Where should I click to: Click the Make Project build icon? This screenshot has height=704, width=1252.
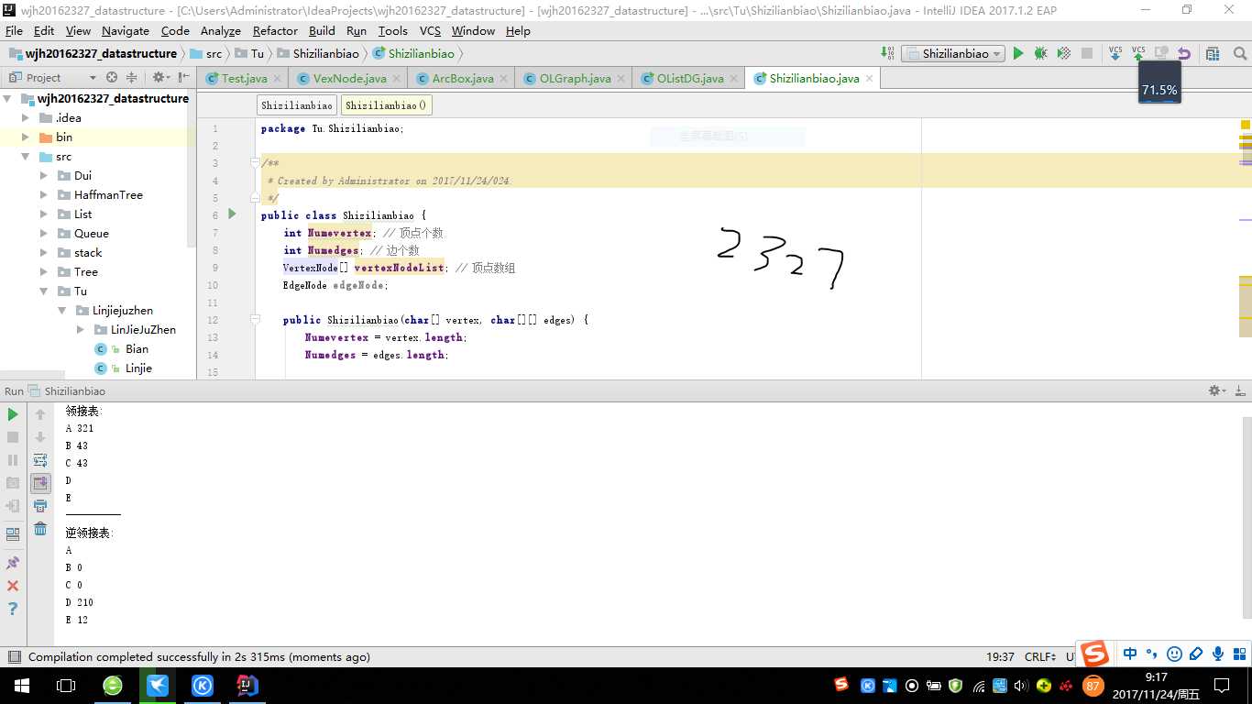click(x=887, y=53)
